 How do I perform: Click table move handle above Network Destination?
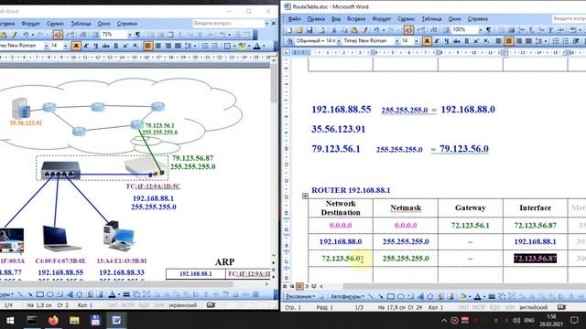click(x=305, y=196)
